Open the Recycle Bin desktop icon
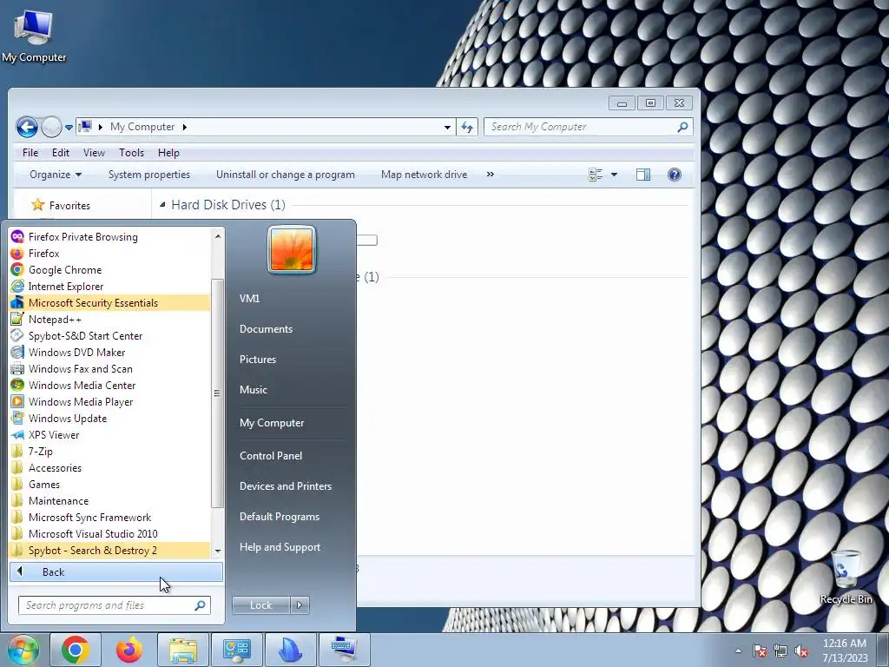889x667 pixels. 846,577
